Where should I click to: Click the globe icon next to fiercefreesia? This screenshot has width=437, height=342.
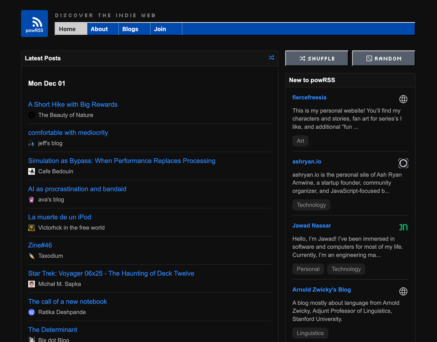(x=403, y=99)
